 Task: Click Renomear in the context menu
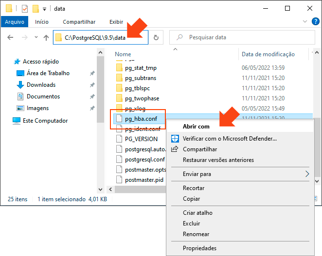pyautogui.click(x=196, y=234)
